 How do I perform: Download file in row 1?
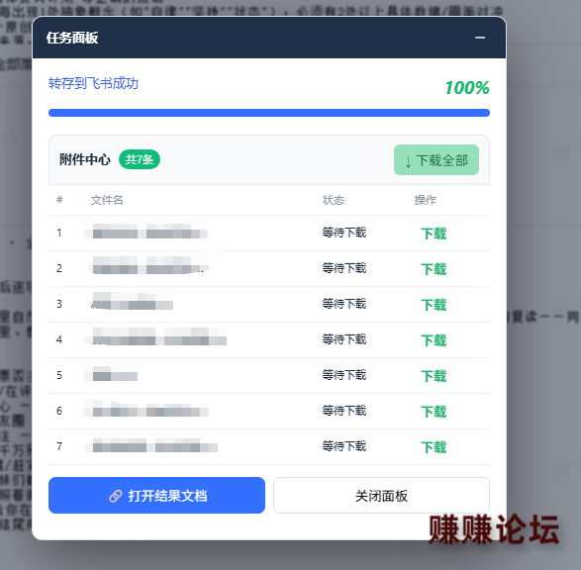coord(434,234)
